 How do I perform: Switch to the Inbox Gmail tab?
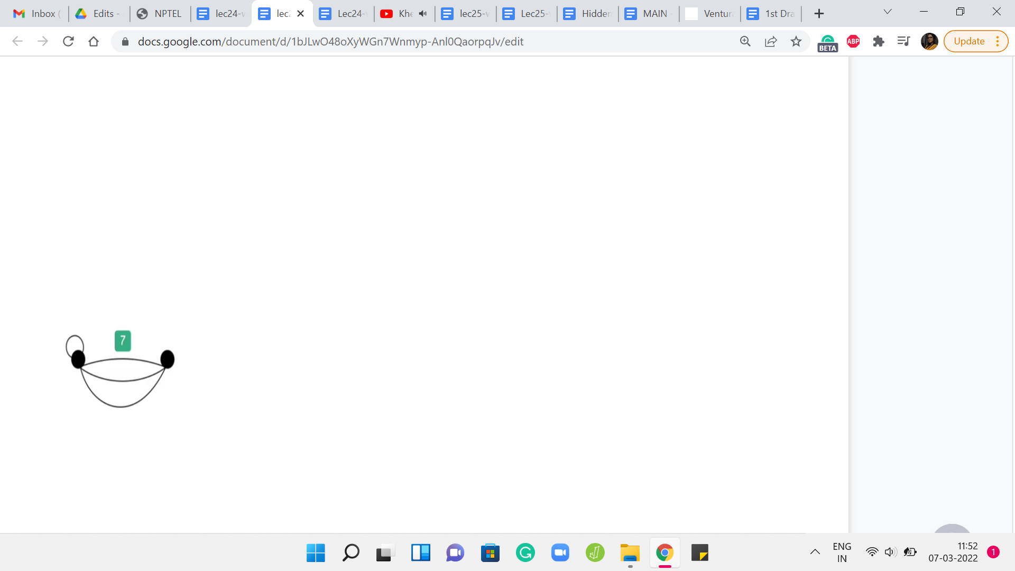[37, 14]
